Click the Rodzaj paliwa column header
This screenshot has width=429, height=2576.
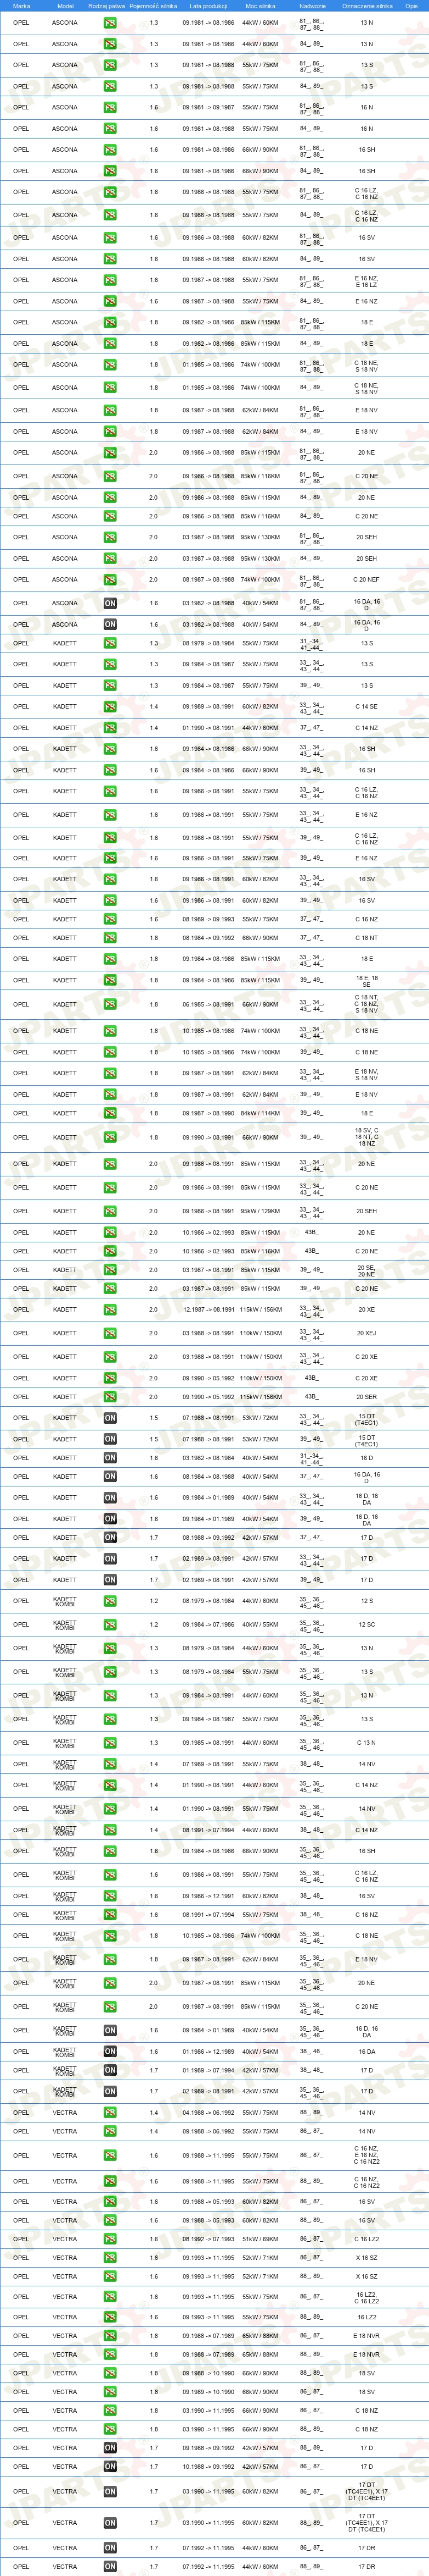(x=107, y=6)
